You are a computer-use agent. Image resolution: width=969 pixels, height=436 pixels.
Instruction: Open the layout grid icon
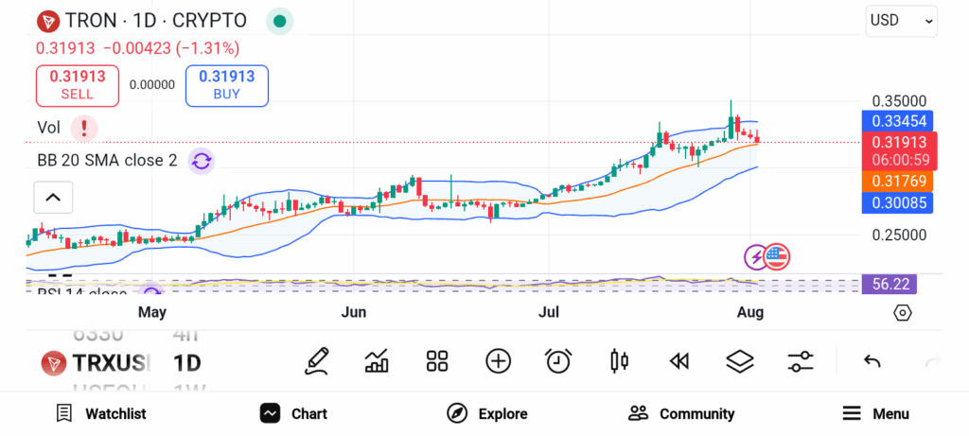coord(436,360)
